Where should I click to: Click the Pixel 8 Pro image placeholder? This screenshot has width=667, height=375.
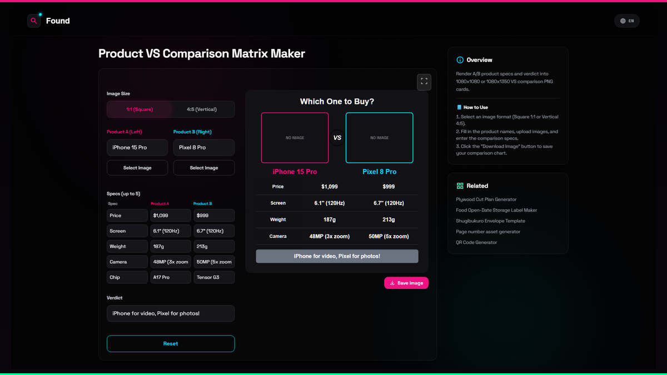coord(380,138)
